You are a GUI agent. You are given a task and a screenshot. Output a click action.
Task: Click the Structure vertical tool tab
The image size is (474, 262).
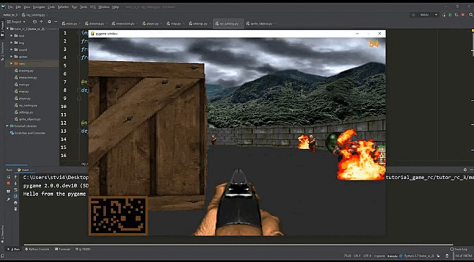click(x=2, y=51)
